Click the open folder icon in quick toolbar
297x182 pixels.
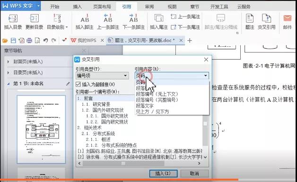(x=5, y=41)
